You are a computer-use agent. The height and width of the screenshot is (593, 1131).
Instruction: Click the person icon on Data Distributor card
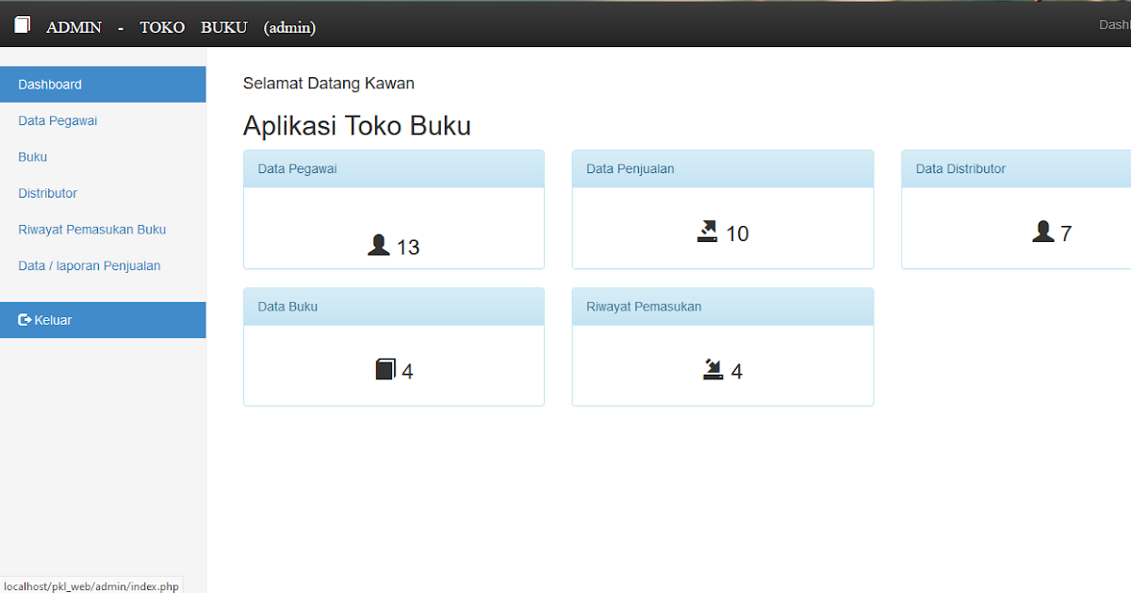click(x=1042, y=231)
